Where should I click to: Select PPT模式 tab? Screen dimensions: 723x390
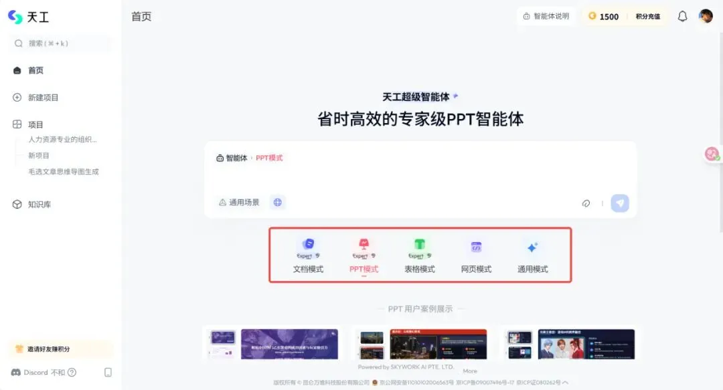[x=364, y=256]
